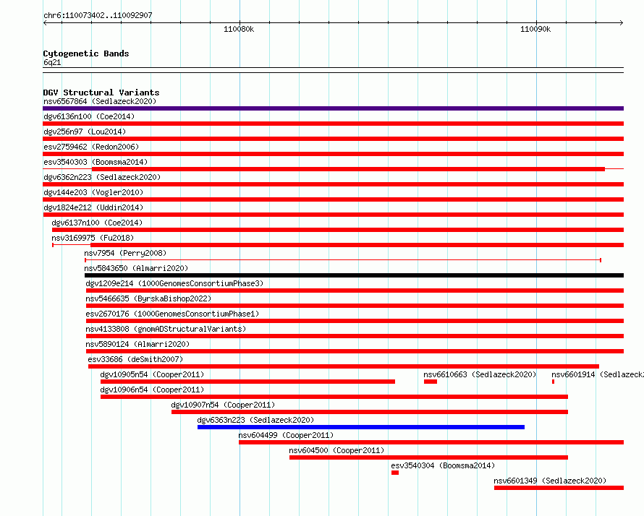Click the Cytogenetic Bands track title
Screen dimensions: 644x516
(86, 53)
